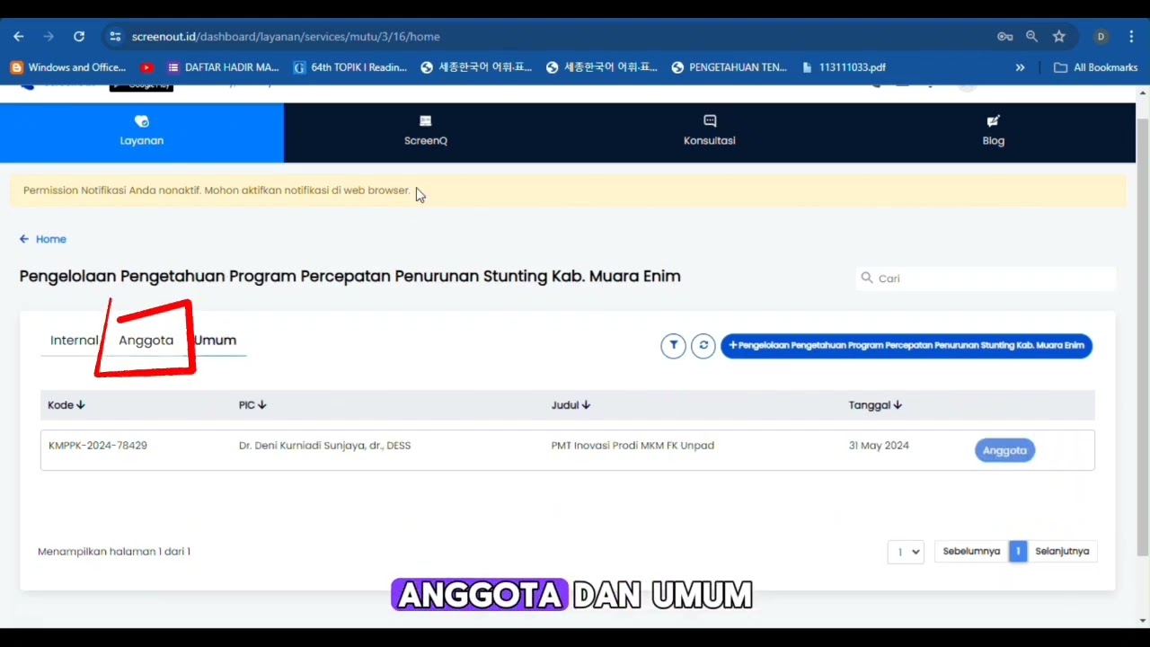Click the browser forward arrow
Image resolution: width=1150 pixels, height=647 pixels.
(49, 37)
